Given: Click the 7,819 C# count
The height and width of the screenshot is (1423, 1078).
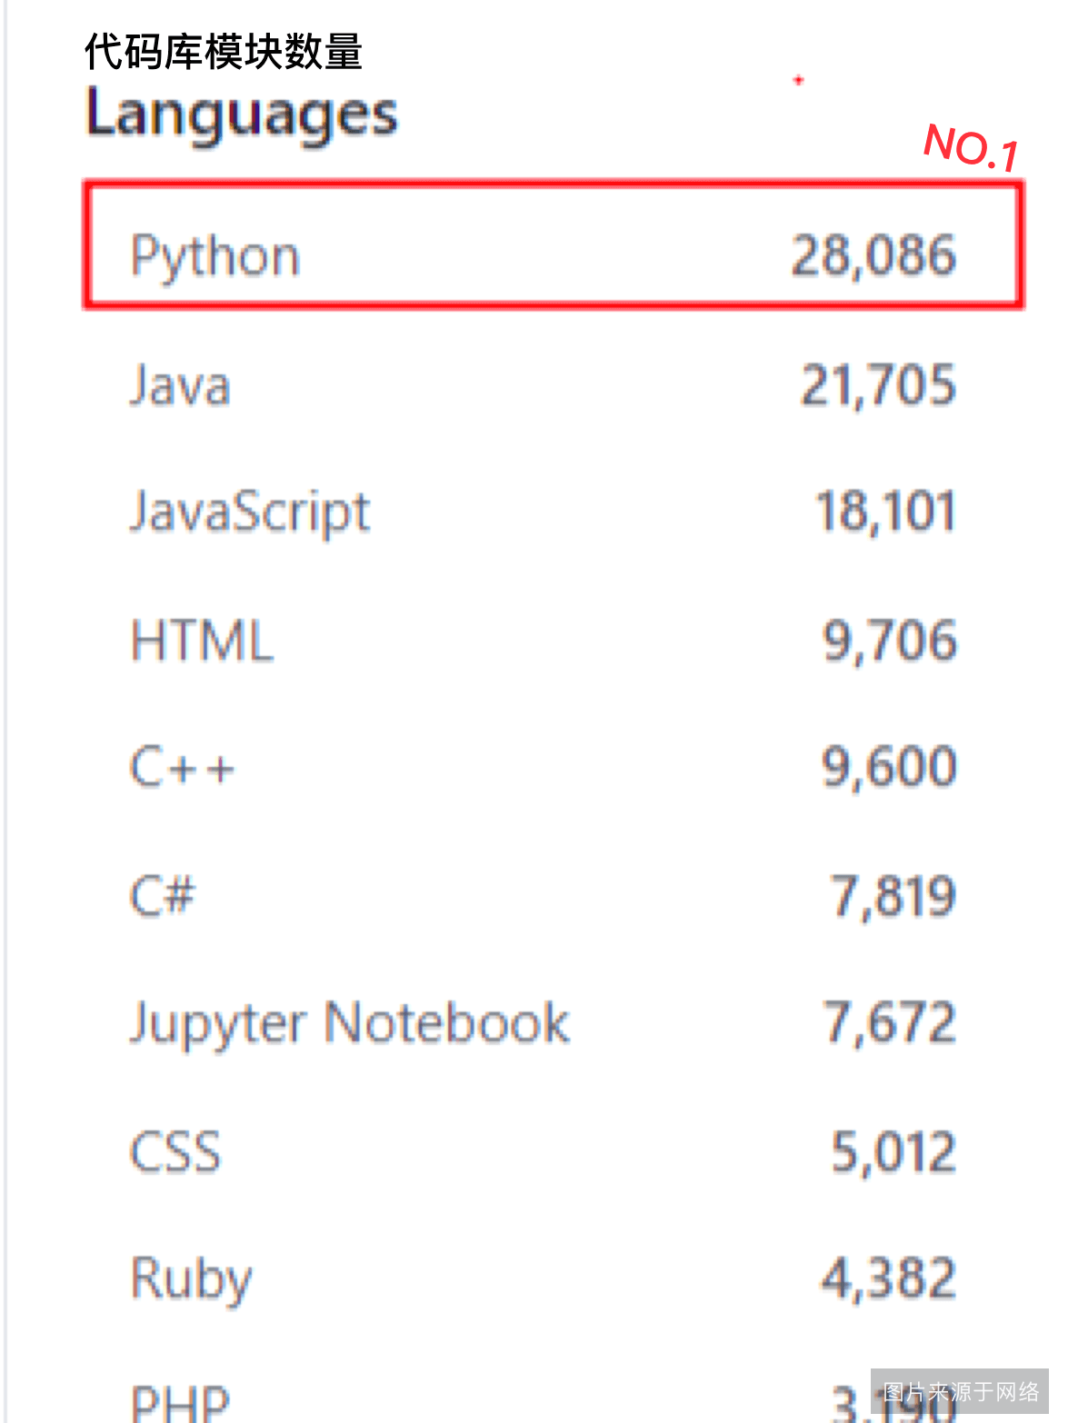Looking at the screenshot, I should click(893, 896).
